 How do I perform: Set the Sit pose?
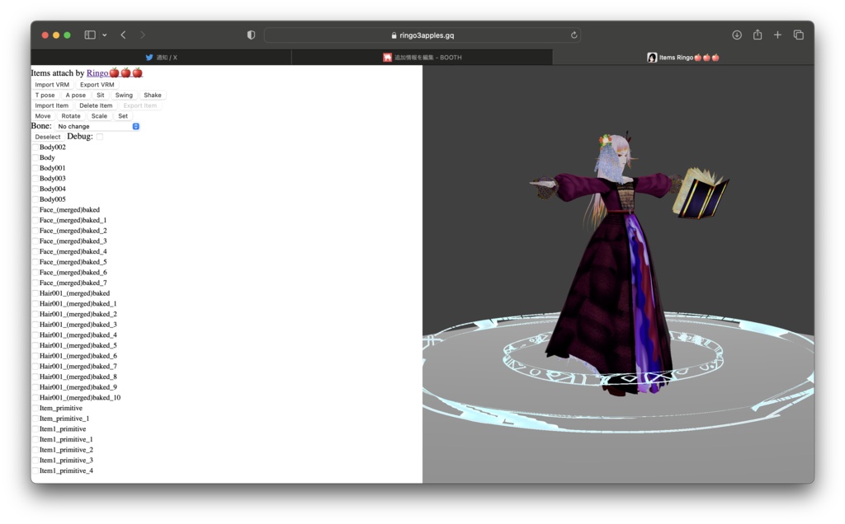[x=100, y=96]
